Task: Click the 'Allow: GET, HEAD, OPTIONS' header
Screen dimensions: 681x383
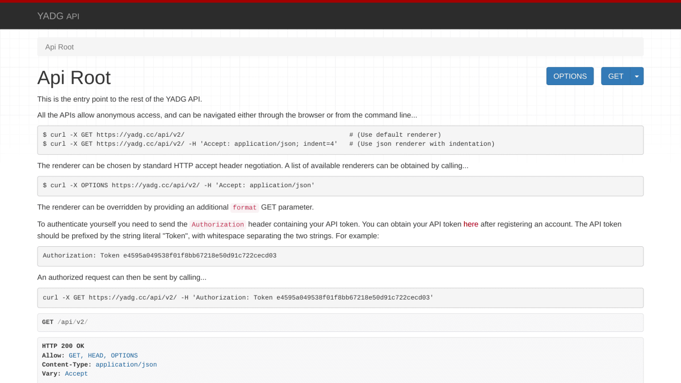Action: [90, 356]
